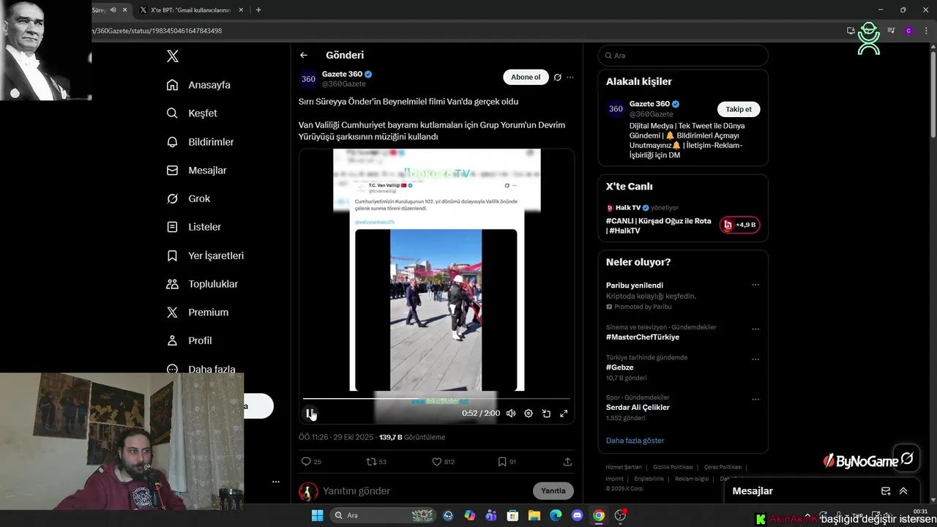Like the post with 812 likes
This screenshot has height=527, width=937.
(443, 462)
